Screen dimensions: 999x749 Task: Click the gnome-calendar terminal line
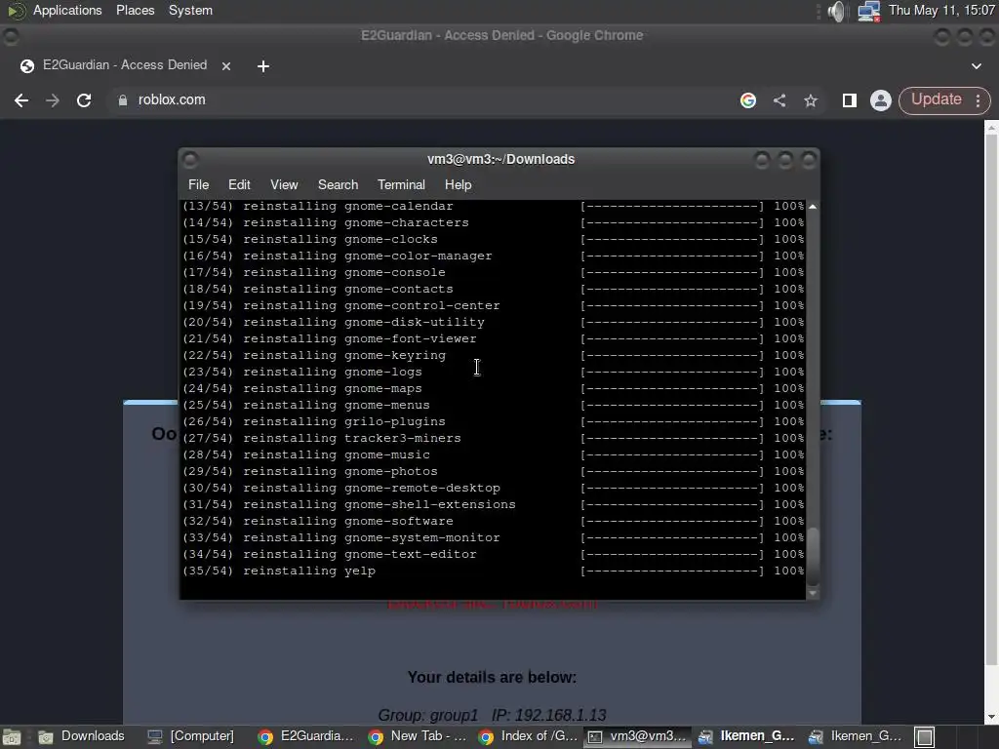point(493,207)
